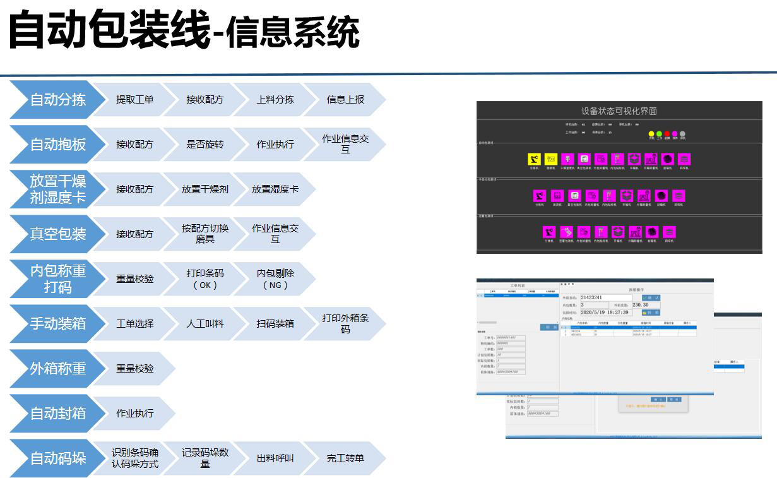Screen dimensions: 777x478
Task: Click the black blob sealer icon in the bottom row
Action: click(652, 232)
